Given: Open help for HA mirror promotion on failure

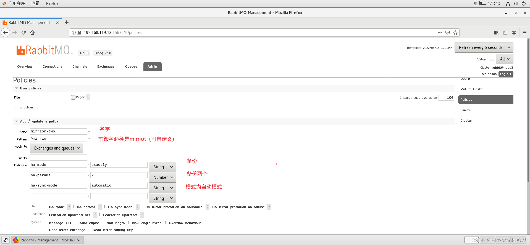Looking at the screenshot, I should click(x=269, y=207).
